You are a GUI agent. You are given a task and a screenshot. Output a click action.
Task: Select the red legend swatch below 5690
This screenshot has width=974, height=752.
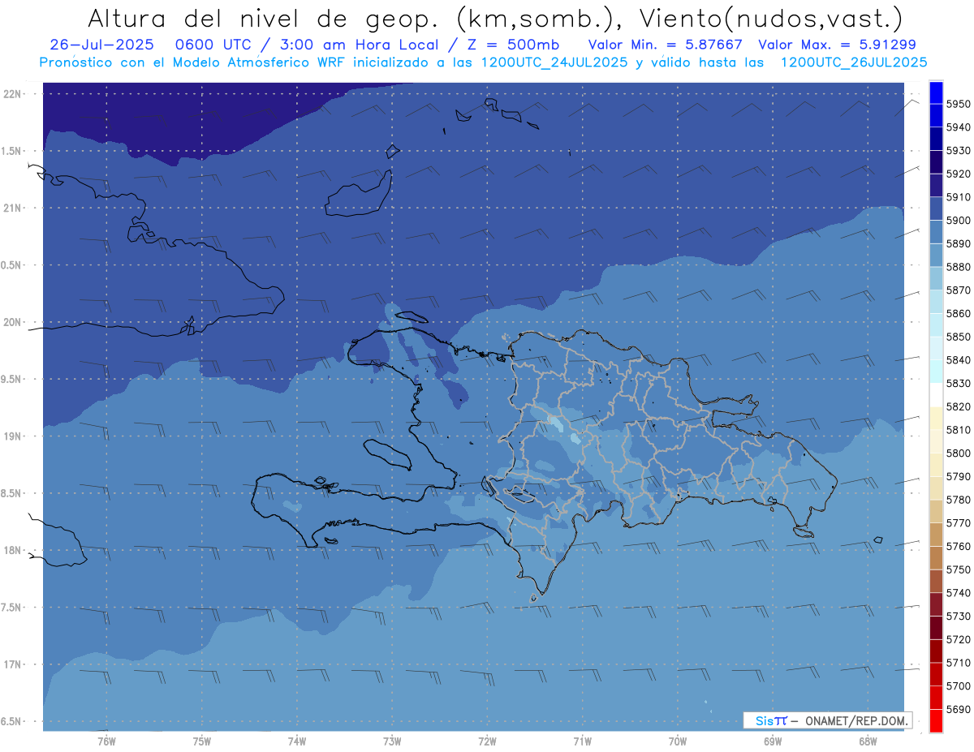tap(936, 720)
